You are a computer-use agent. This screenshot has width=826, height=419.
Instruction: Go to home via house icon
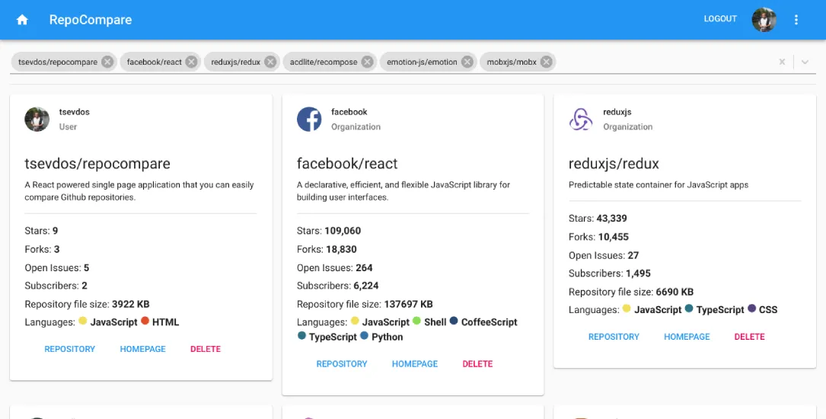22,20
